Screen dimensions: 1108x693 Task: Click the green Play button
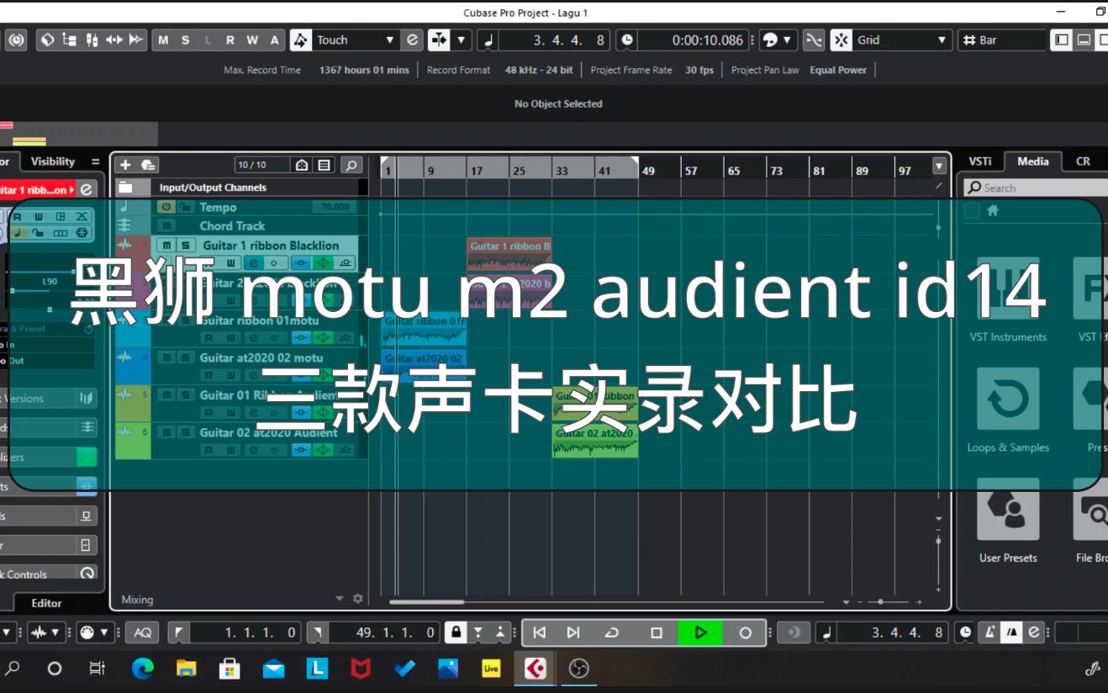point(700,632)
